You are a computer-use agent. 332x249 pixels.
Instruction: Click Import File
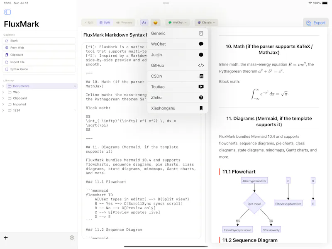click(39, 62)
